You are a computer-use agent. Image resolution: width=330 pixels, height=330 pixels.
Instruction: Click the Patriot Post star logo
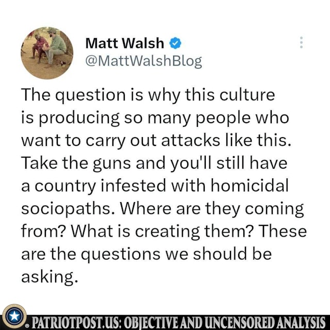coord(14,316)
